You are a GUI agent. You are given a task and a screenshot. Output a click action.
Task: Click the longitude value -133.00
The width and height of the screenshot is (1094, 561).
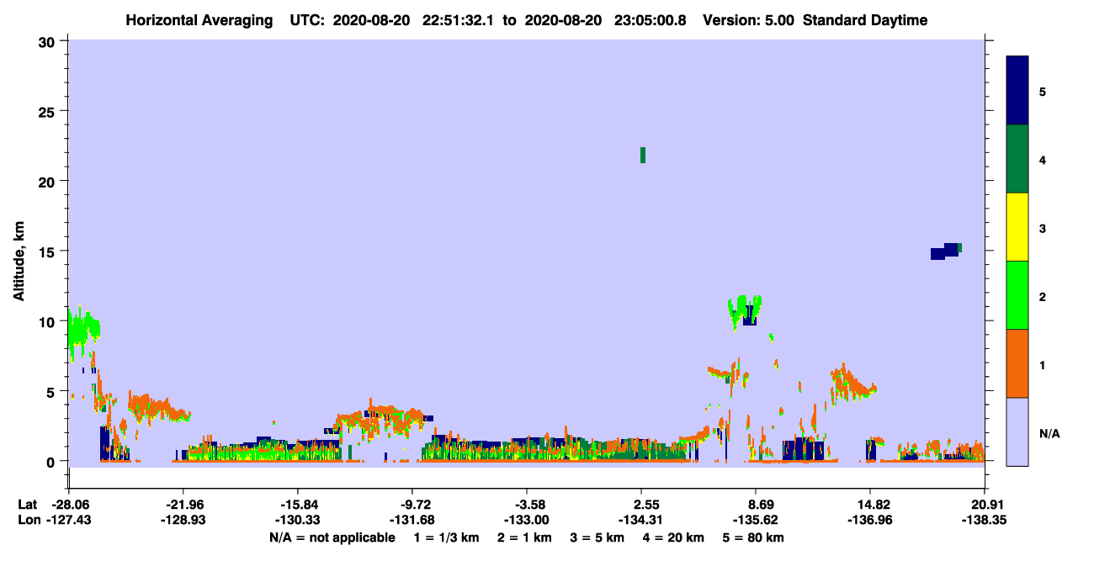(527, 521)
